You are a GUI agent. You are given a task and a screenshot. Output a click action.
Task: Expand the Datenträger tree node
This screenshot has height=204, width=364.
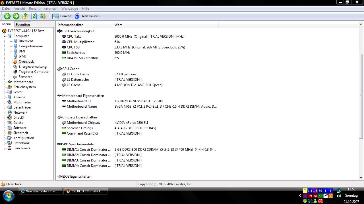click(5, 108)
